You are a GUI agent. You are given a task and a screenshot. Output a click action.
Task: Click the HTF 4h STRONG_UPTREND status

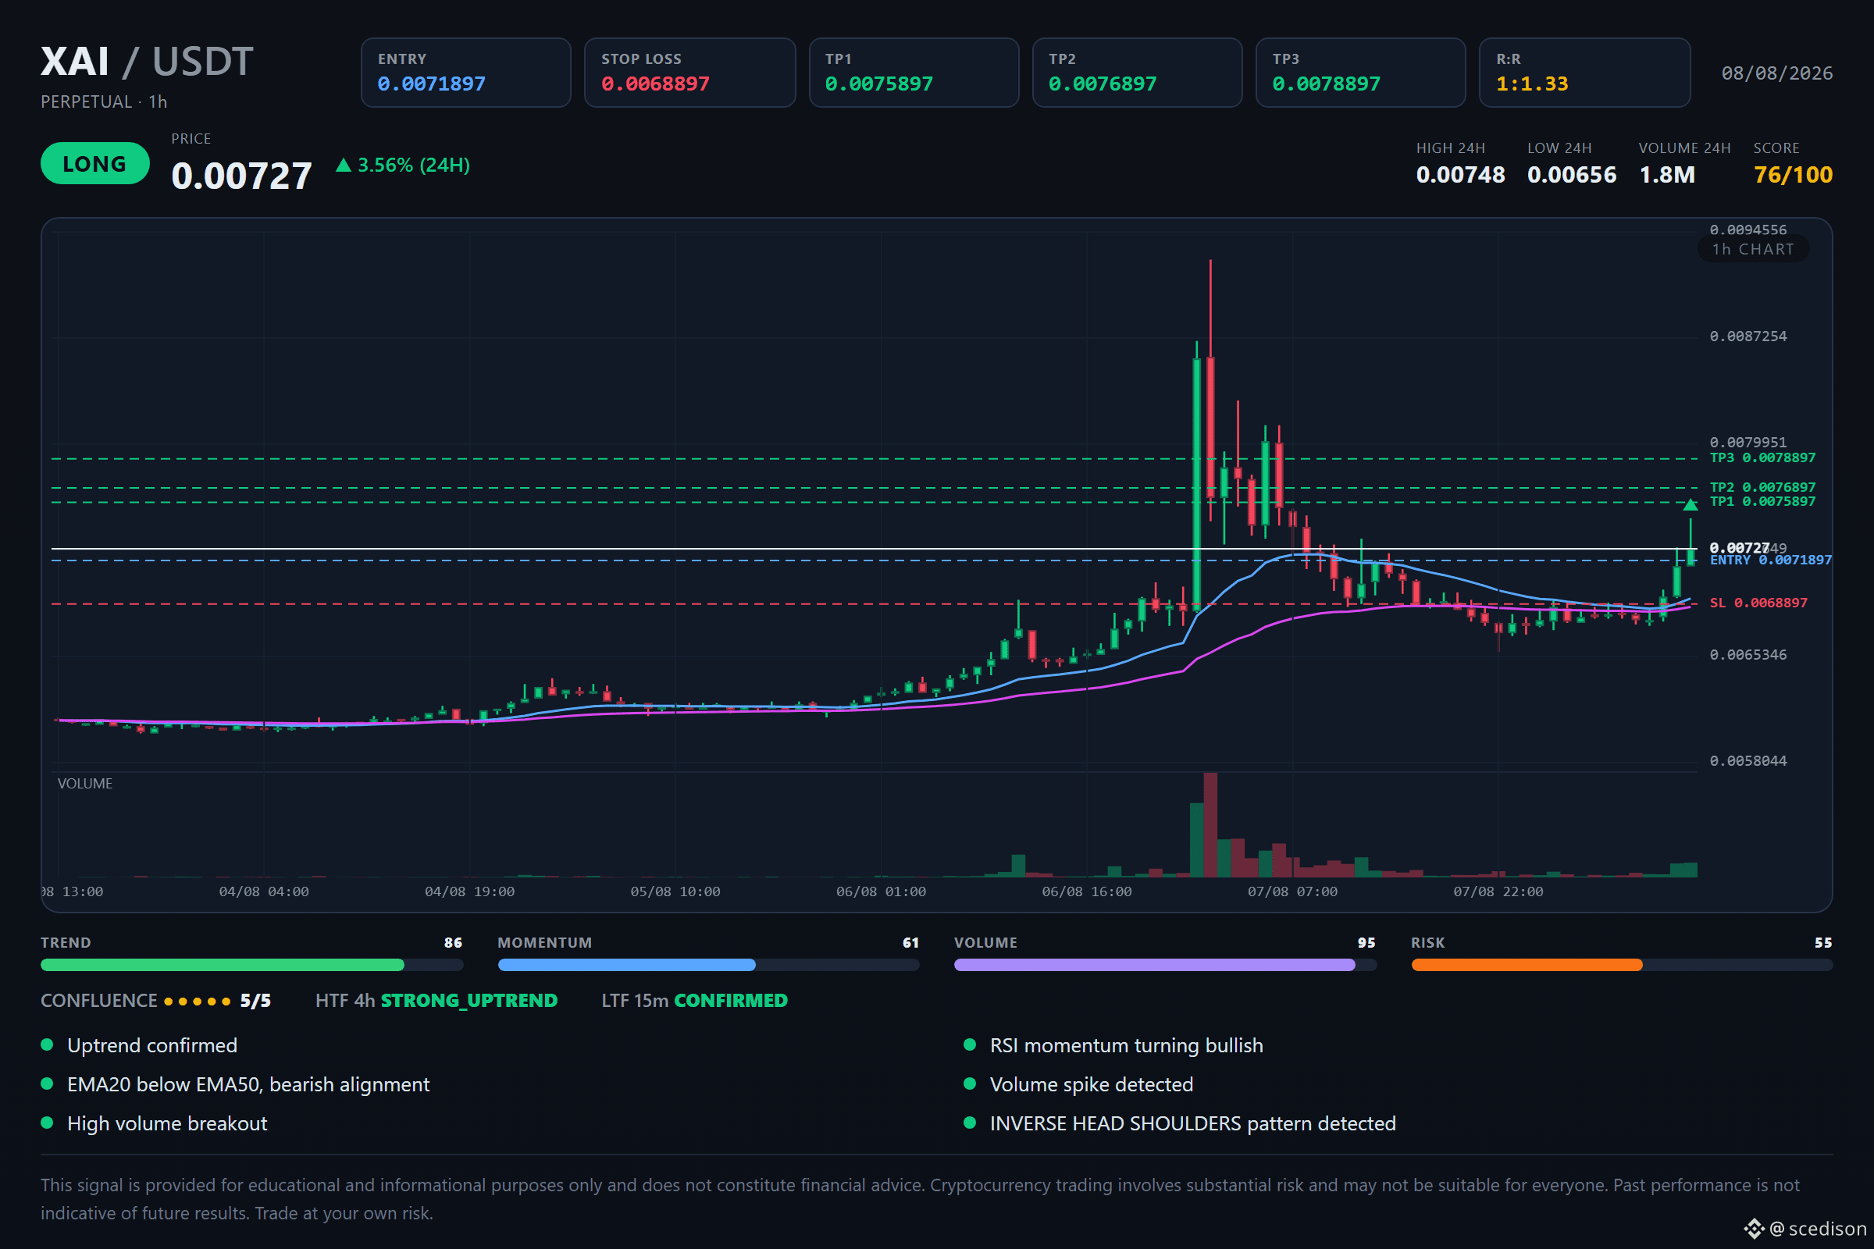(436, 1001)
